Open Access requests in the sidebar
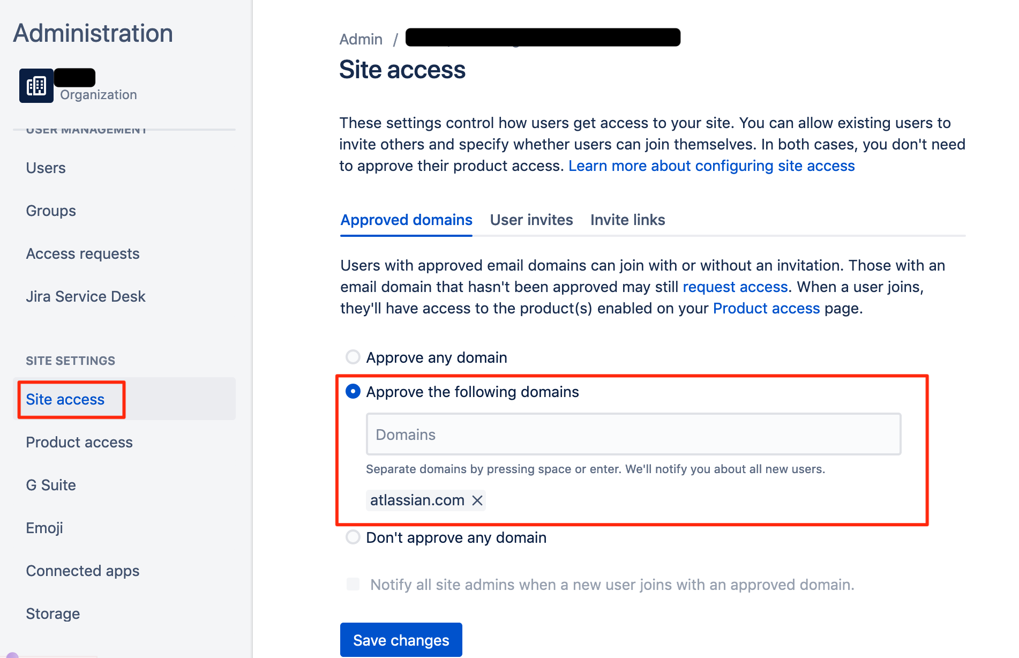Image resolution: width=1019 pixels, height=658 pixels. 83,253
